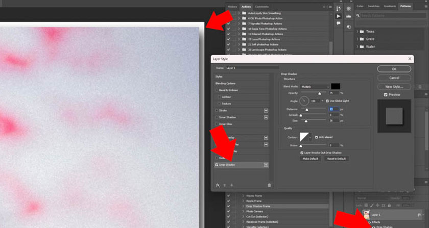Click the Distance value input field

(334, 109)
